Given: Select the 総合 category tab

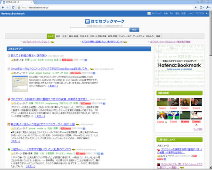Looking at the screenshot, I should (58, 36).
